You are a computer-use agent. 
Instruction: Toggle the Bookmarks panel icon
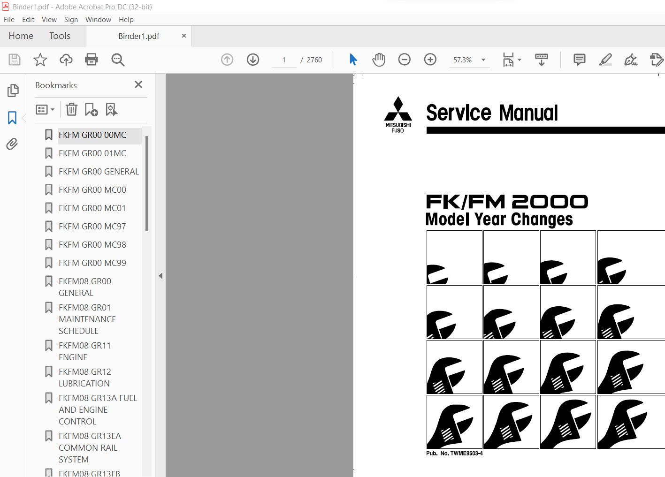pyautogui.click(x=12, y=117)
